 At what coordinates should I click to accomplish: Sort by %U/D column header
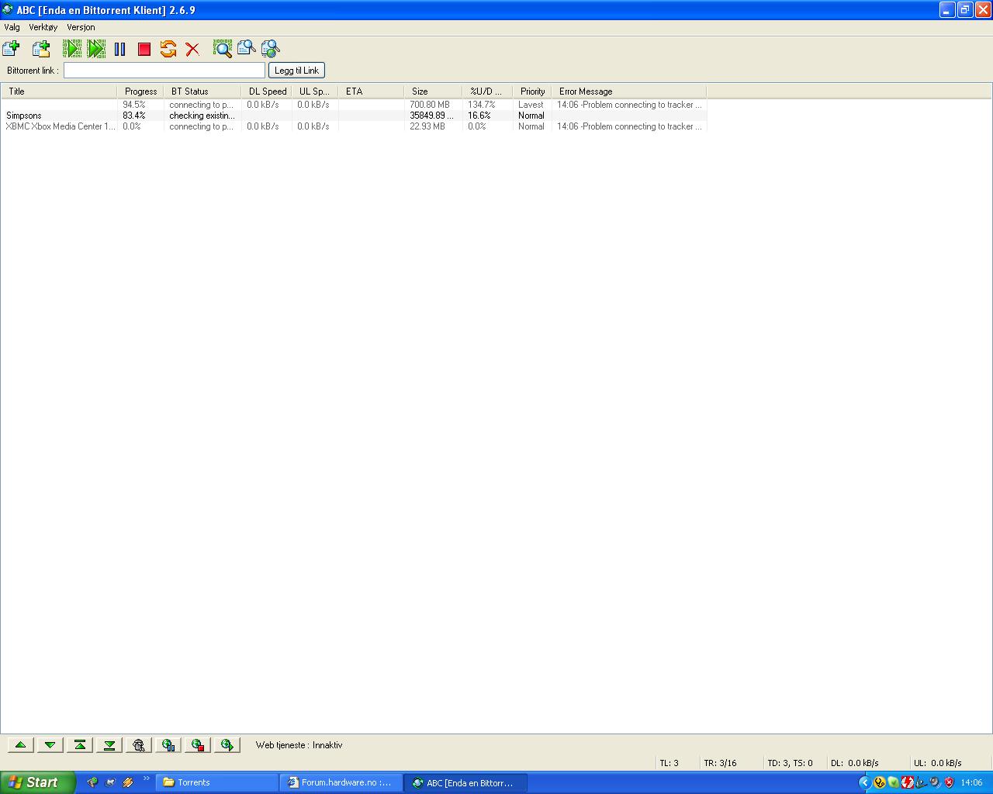(487, 91)
